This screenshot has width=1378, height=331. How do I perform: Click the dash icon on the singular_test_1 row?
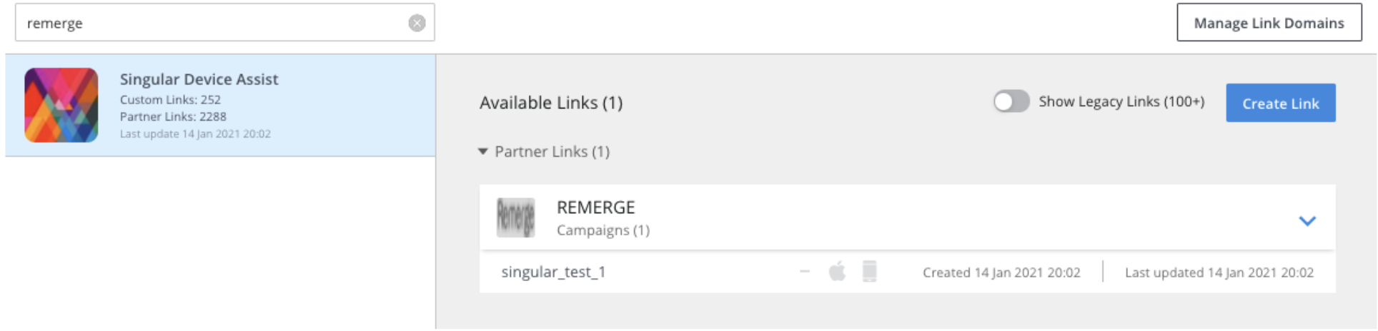tap(805, 272)
